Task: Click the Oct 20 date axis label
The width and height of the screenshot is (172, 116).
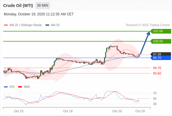Action: click(140, 111)
